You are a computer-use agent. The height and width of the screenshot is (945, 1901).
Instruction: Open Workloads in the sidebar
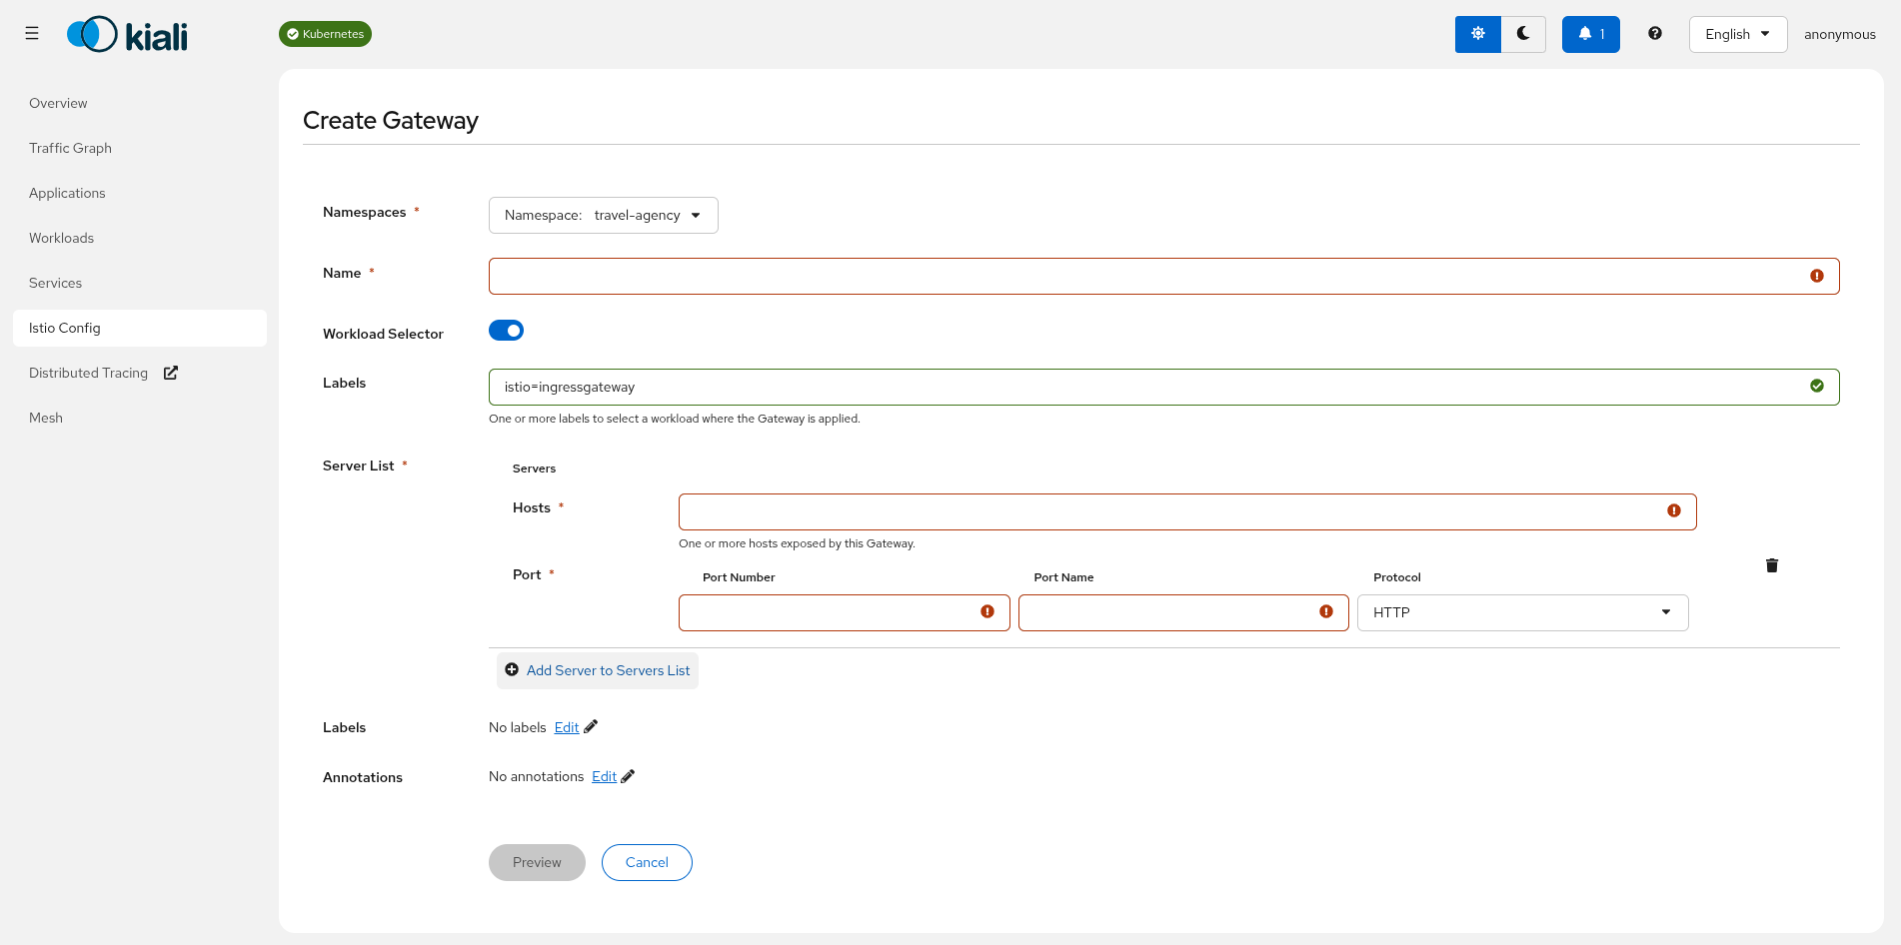[61, 238]
